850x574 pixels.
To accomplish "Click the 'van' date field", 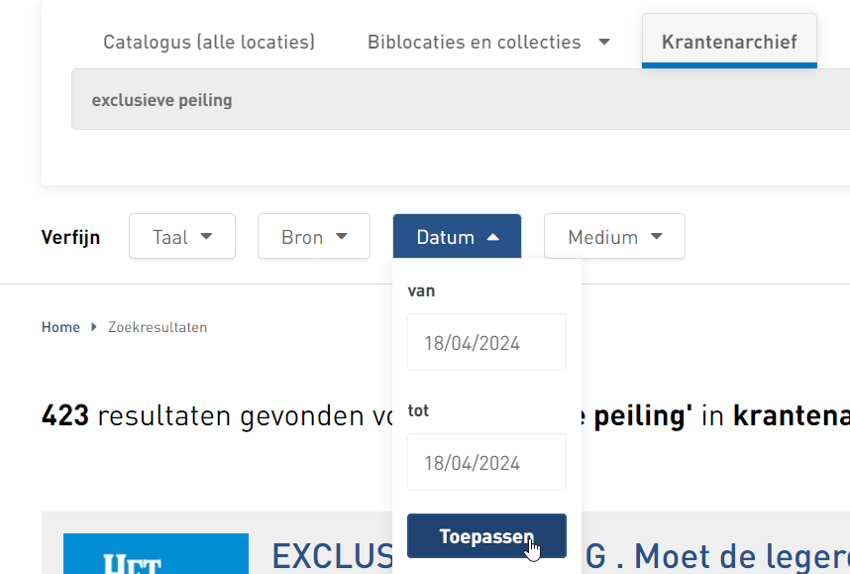I will pyautogui.click(x=486, y=343).
